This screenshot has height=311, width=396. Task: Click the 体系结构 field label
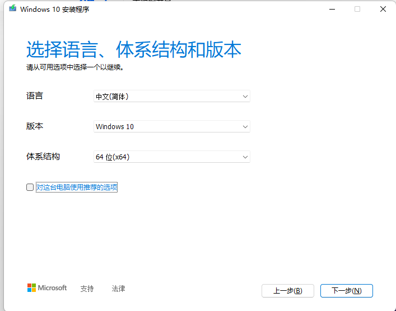(x=43, y=157)
